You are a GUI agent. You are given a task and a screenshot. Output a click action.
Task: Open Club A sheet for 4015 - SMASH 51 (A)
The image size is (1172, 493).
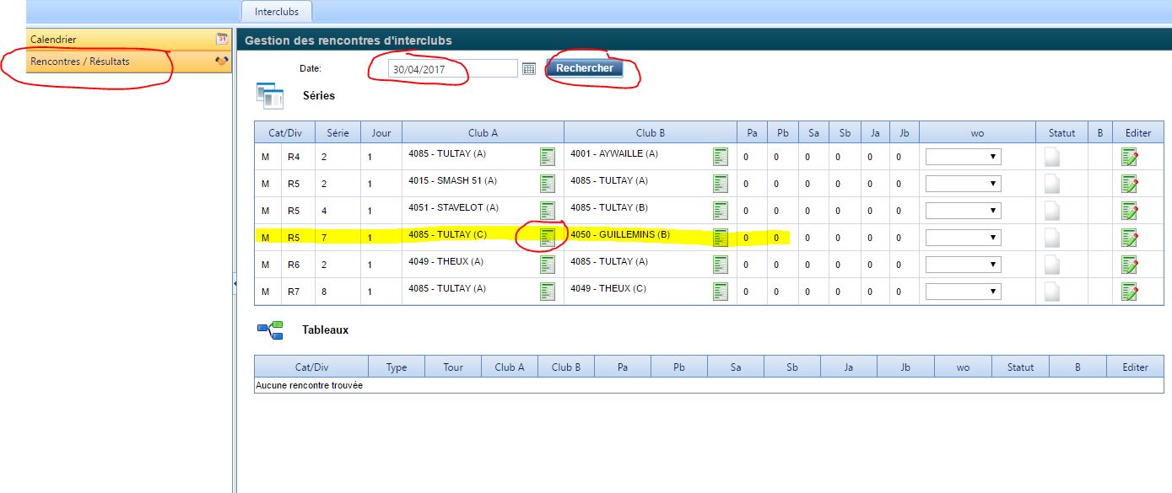[x=548, y=184]
